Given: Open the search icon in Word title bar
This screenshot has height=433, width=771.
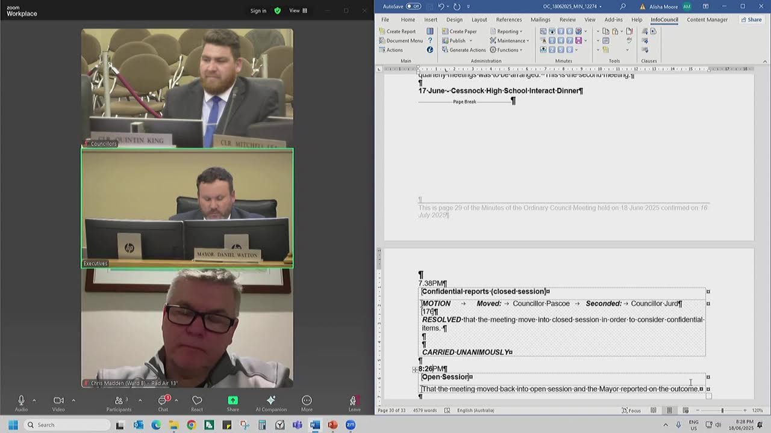Looking at the screenshot, I should 623,7.
